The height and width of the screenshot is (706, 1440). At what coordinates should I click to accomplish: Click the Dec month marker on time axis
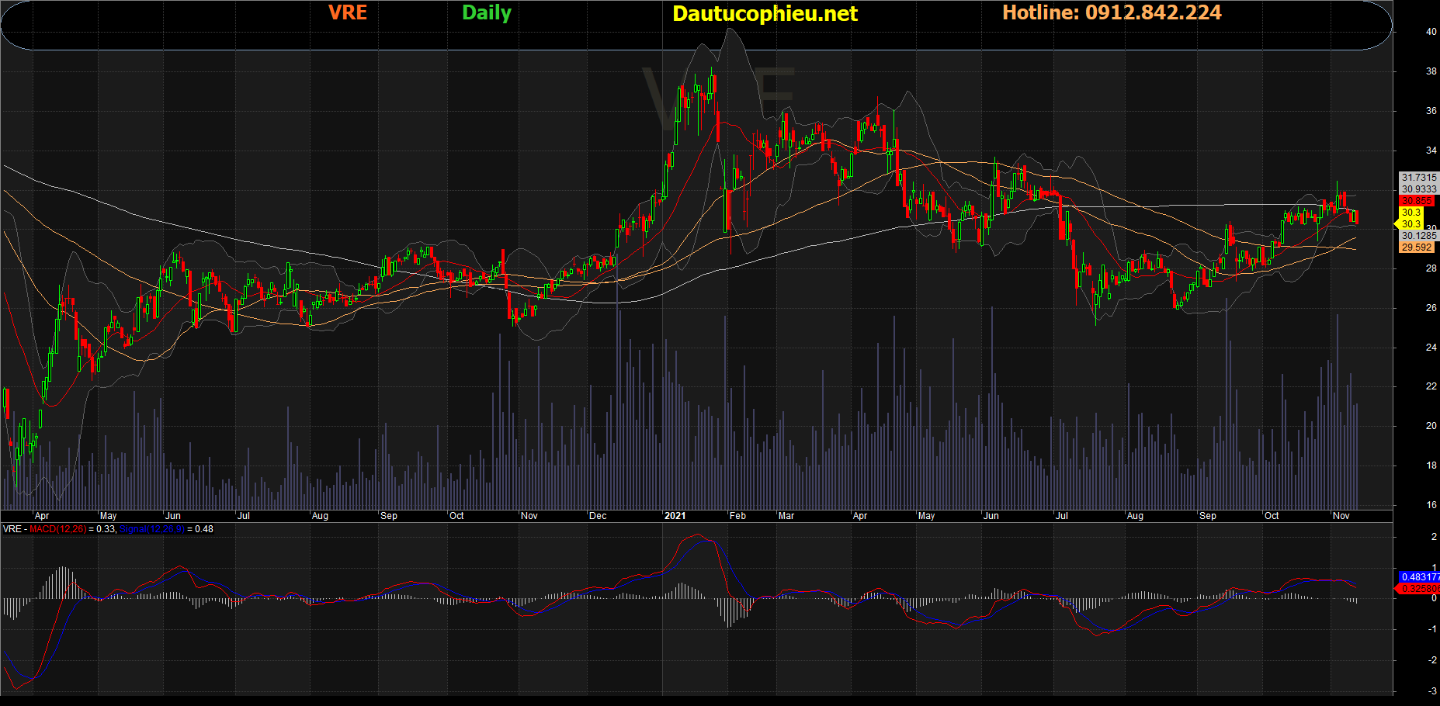pos(598,516)
